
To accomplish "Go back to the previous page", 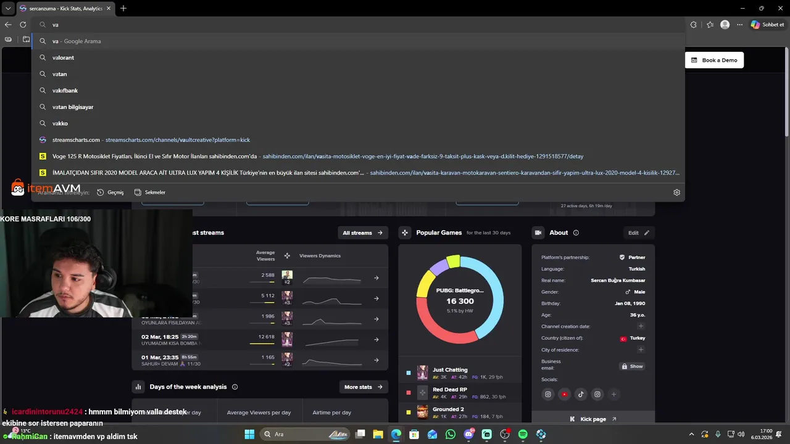I will 8,25.
